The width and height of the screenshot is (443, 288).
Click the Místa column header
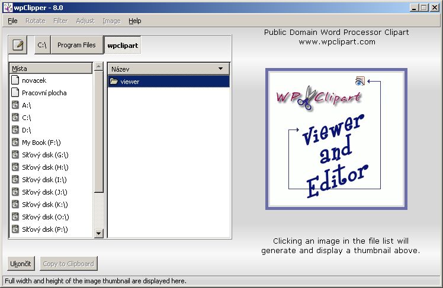(x=51, y=69)
